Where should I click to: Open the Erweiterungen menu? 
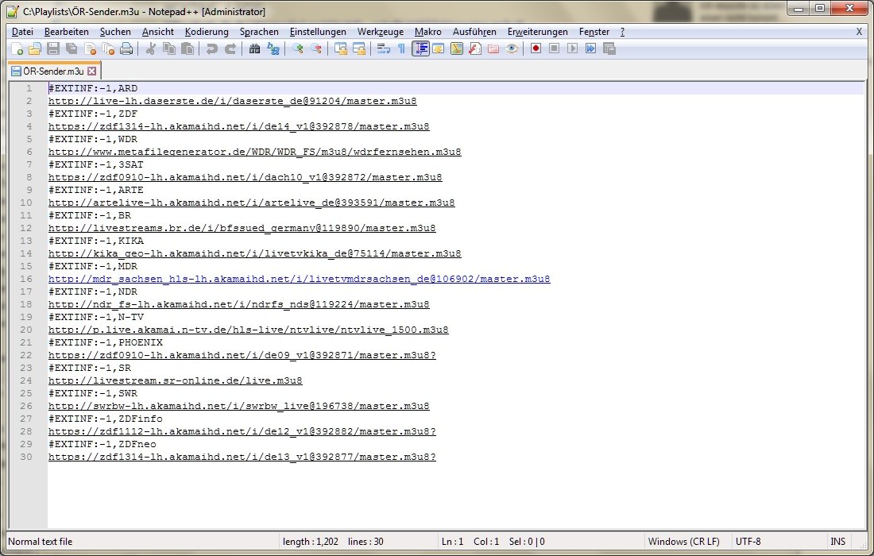(x=537, y=32)
